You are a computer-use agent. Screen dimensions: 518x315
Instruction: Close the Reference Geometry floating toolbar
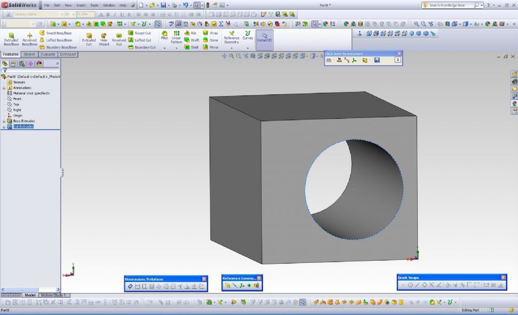(260, 278)
